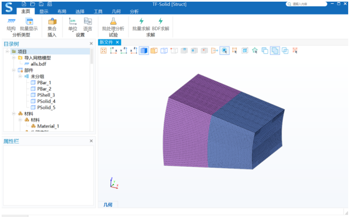Switch to the 显示 ribbon tab

click(44, 11)
